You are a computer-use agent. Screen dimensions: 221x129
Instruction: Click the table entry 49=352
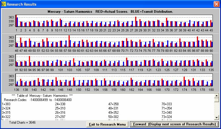click(x=113, y=113)
